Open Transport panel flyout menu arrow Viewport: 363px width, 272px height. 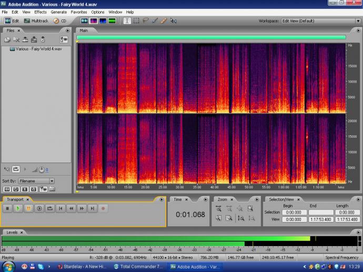[162, 199]
